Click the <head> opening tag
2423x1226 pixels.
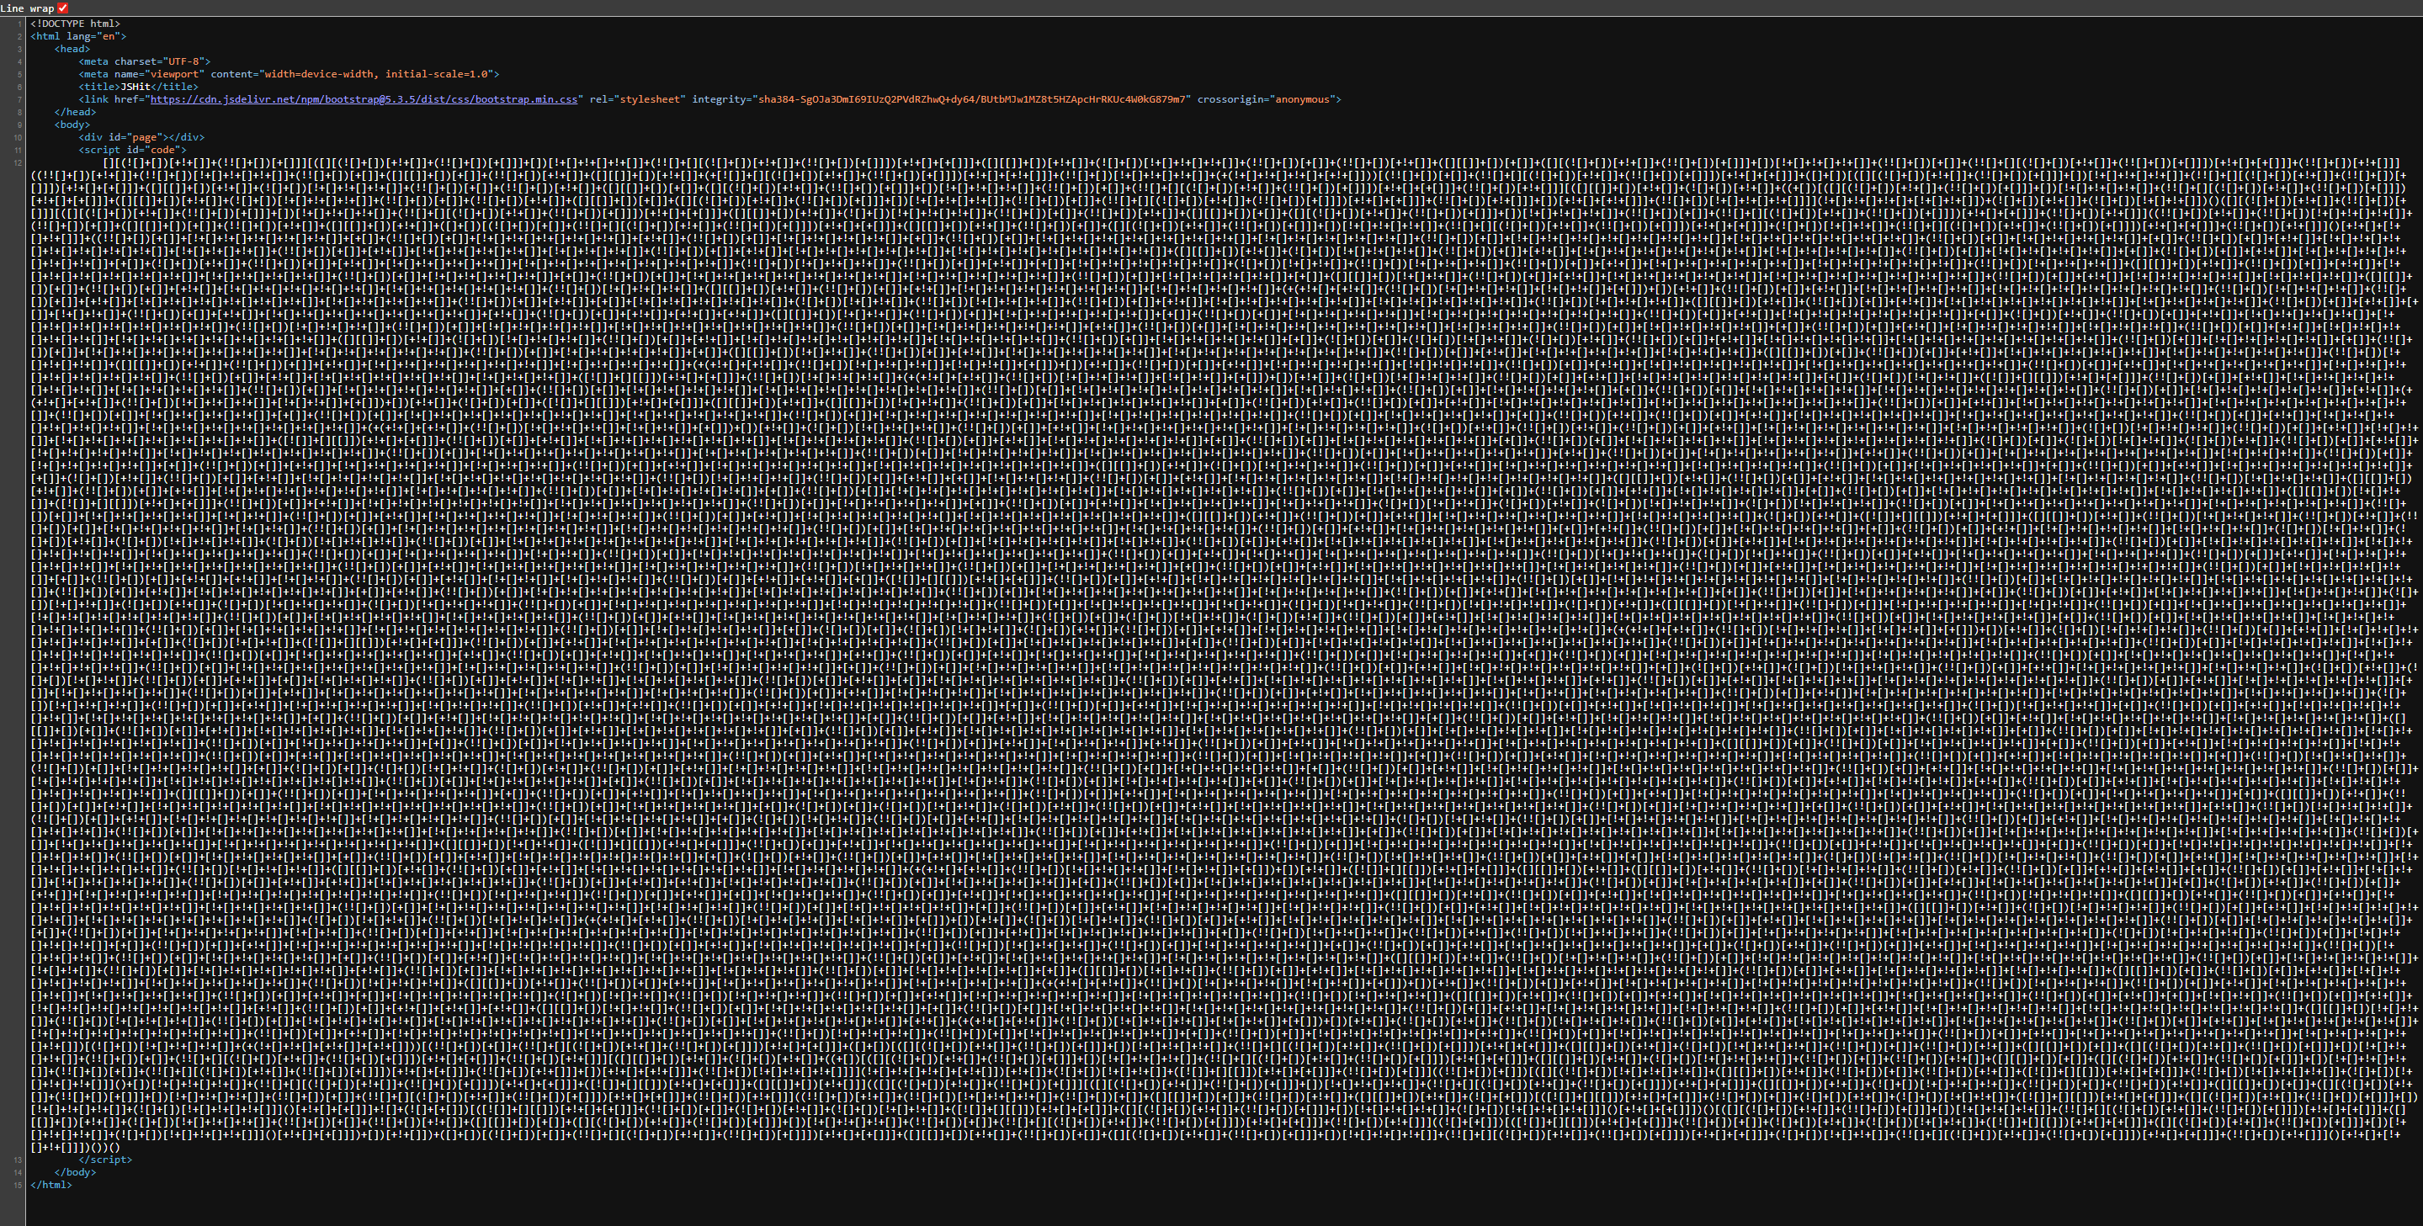tap(71, 48)
